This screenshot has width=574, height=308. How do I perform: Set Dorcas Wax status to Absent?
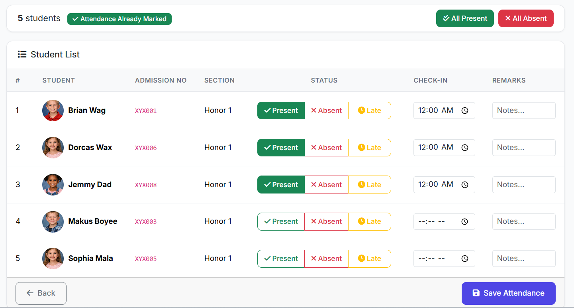[326, 148]
